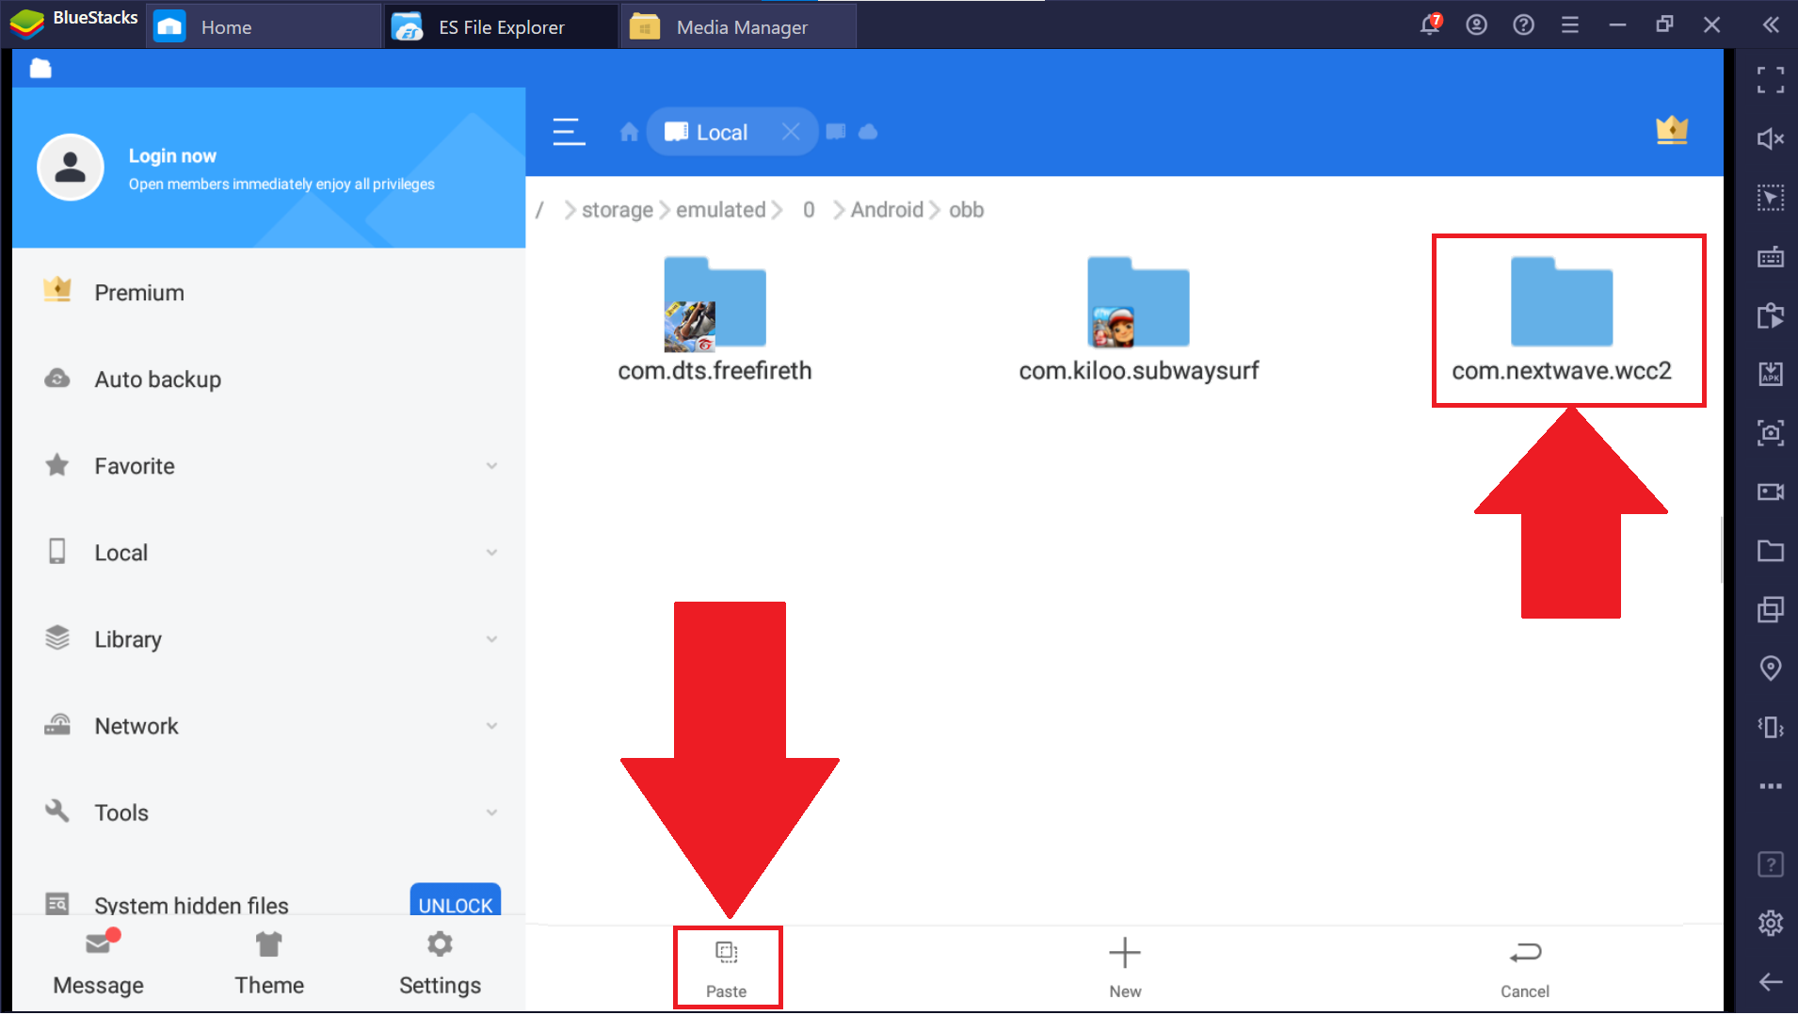Mute volume in BlueStacks side toolbar

click(1771, 139)
